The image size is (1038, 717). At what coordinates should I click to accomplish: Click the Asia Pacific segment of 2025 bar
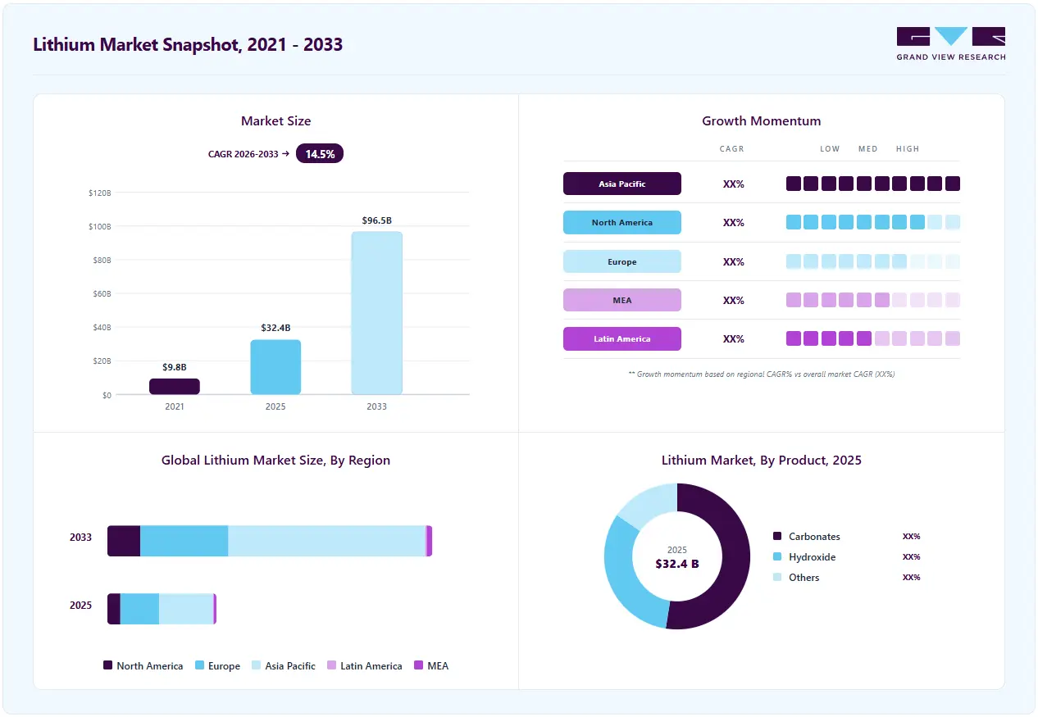pyautogui.click(x=186, y=609)
